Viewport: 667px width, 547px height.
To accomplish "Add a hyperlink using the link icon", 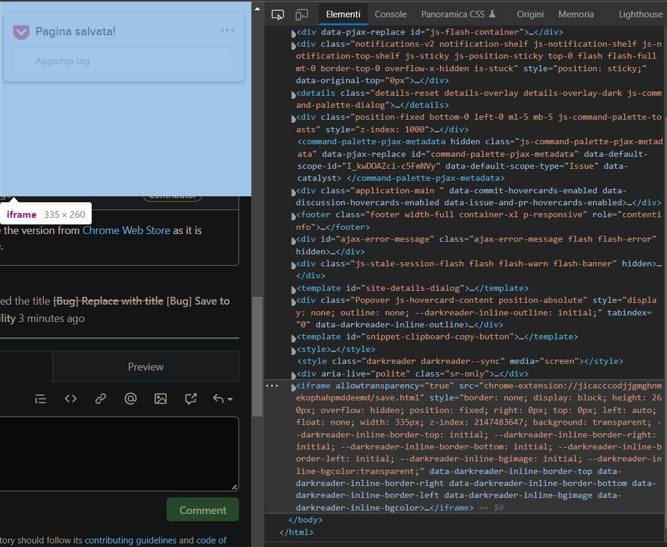I will 100,399.
